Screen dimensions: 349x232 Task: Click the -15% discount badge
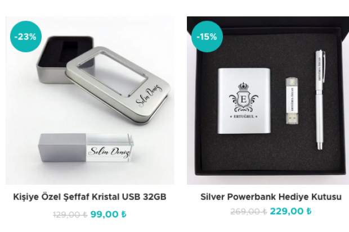(x=207, y=37)
